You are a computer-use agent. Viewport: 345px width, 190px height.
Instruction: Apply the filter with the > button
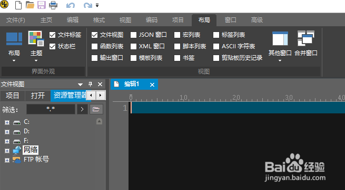tap(82, 109)
